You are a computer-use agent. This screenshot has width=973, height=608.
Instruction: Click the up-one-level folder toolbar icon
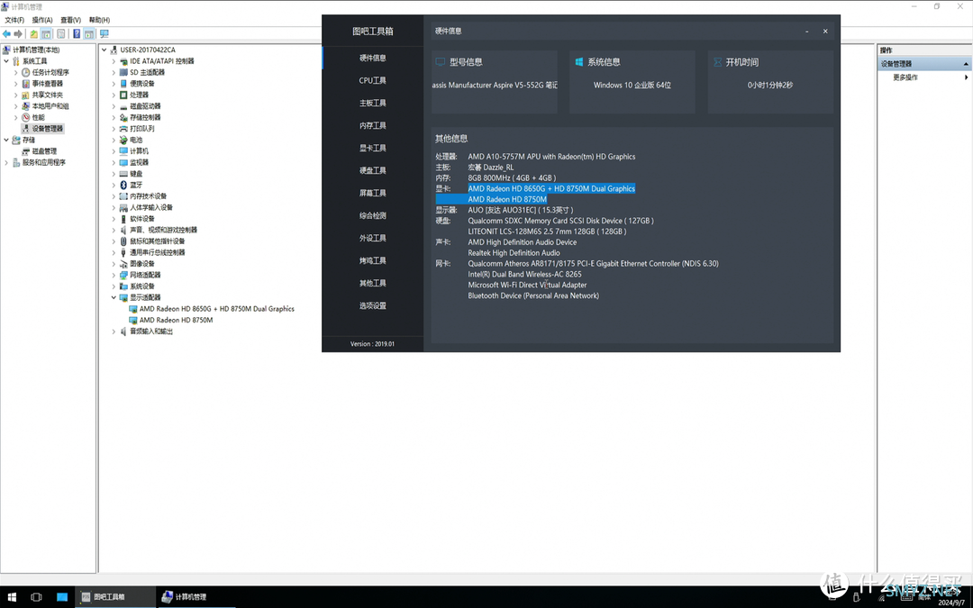[34, 33]
